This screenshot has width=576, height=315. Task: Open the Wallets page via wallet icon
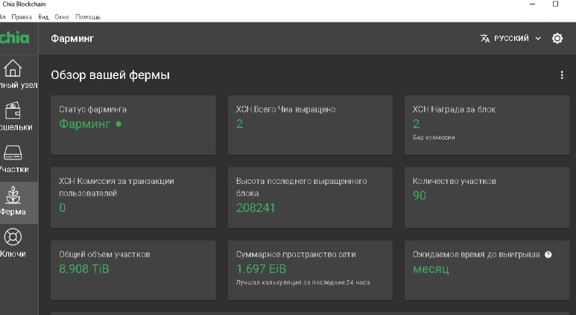coord(13,110)
